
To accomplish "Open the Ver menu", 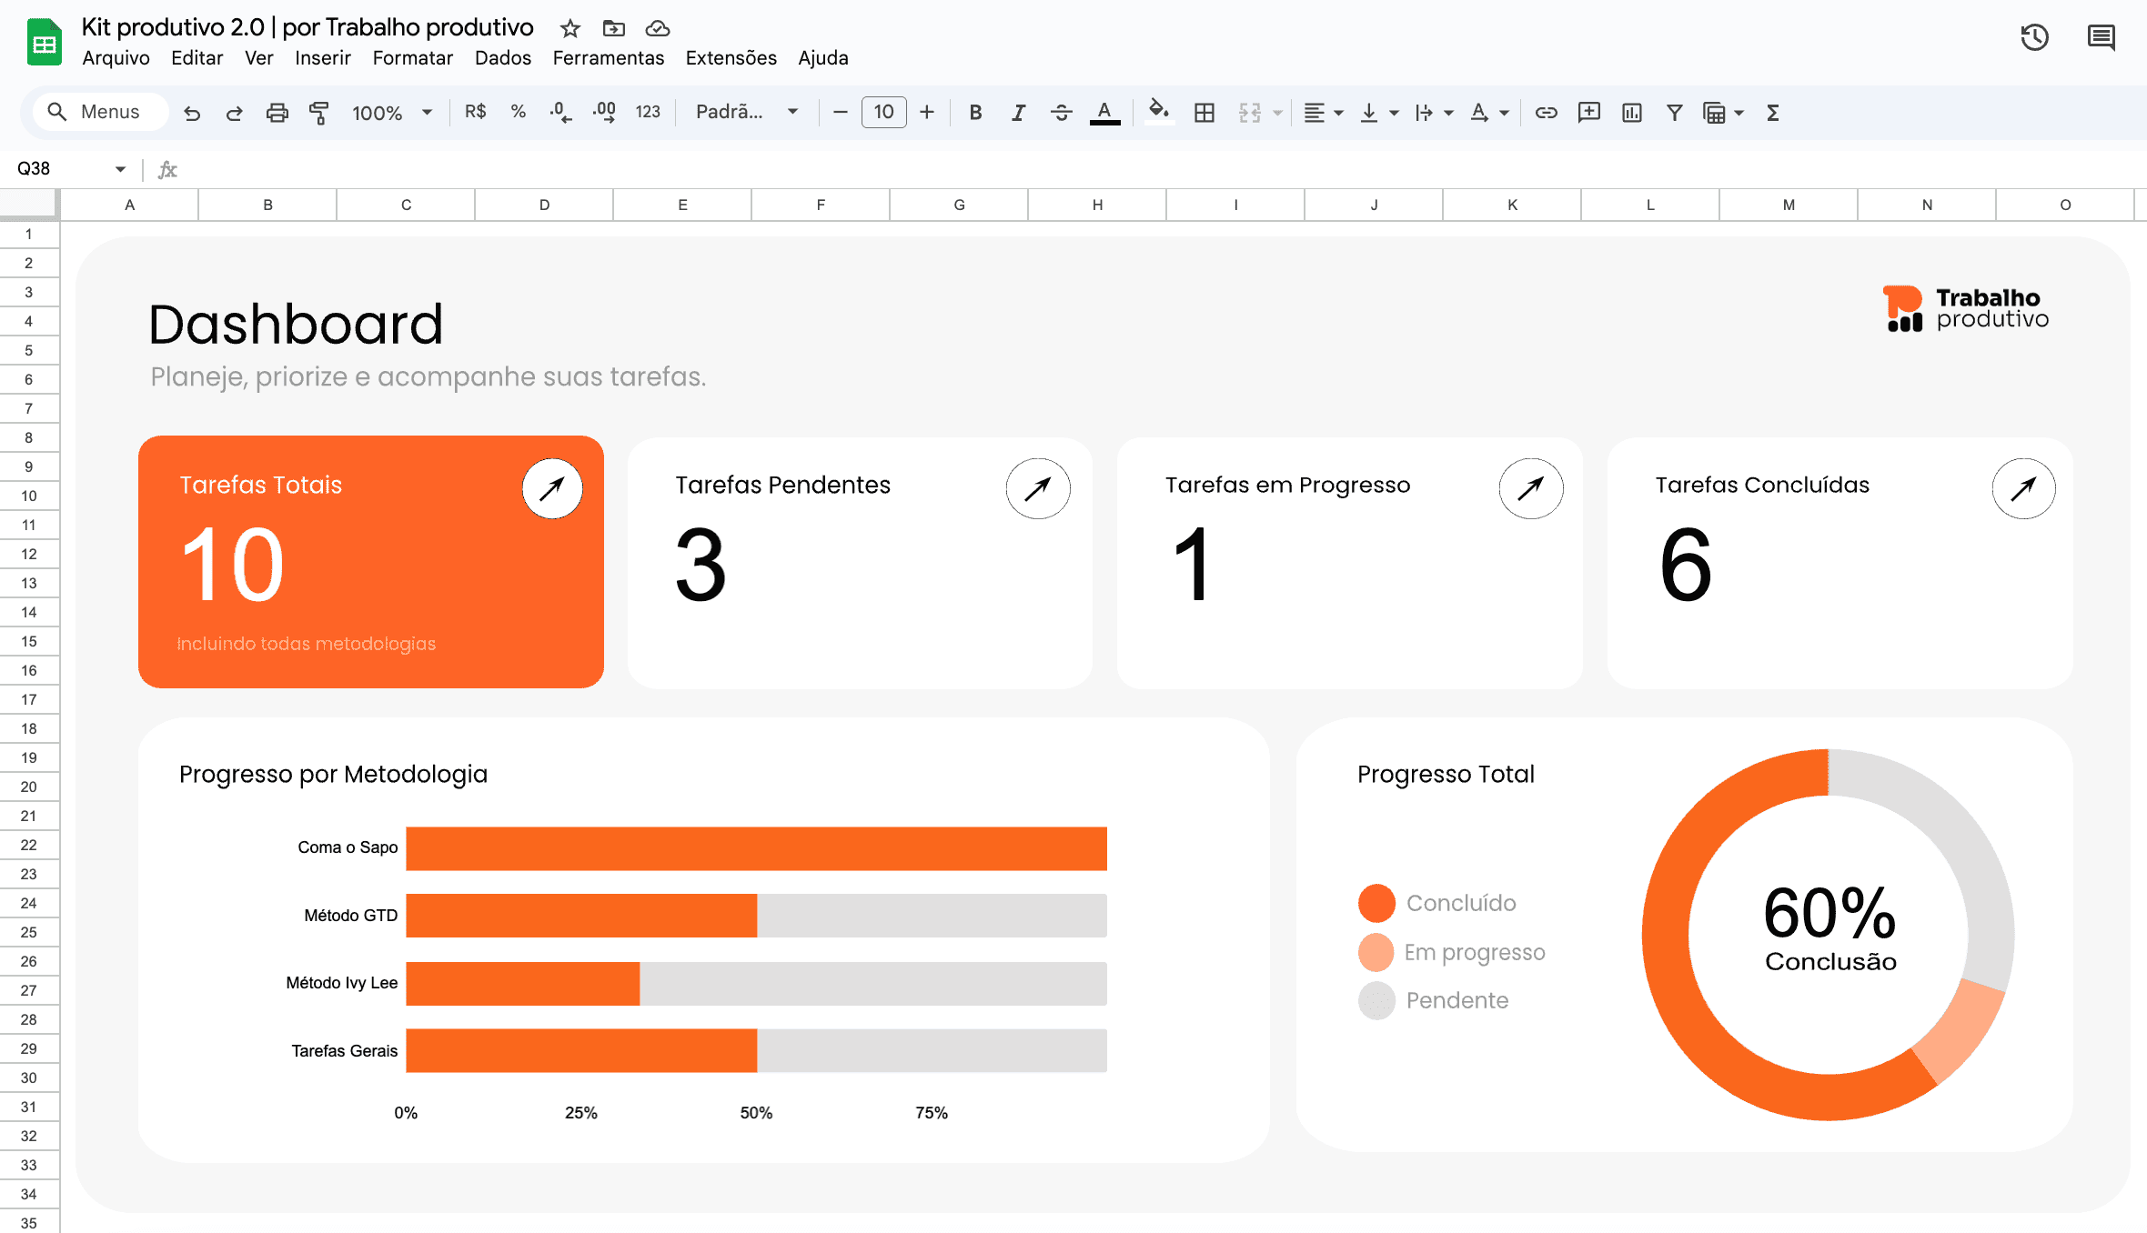I will point(258,58).
